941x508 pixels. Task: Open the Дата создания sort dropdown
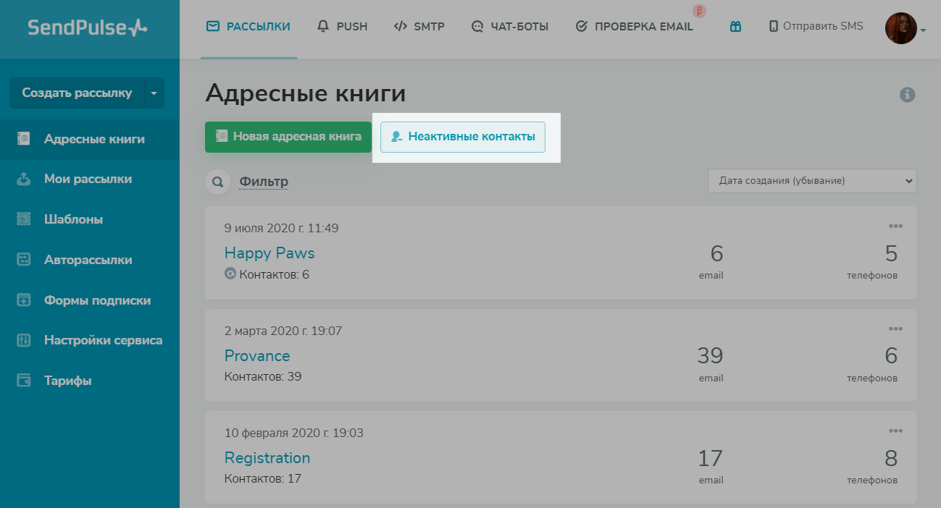tap(812, 181)
